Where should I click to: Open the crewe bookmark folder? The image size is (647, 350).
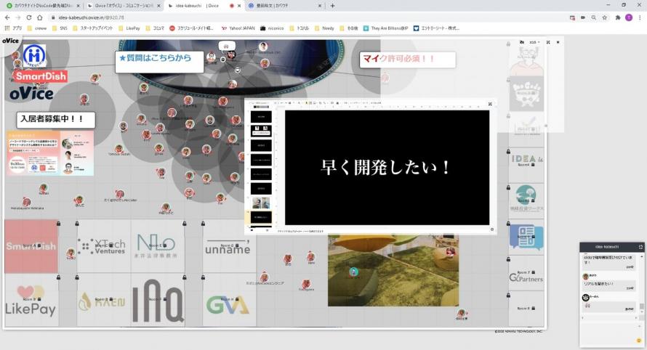(37, 28)
